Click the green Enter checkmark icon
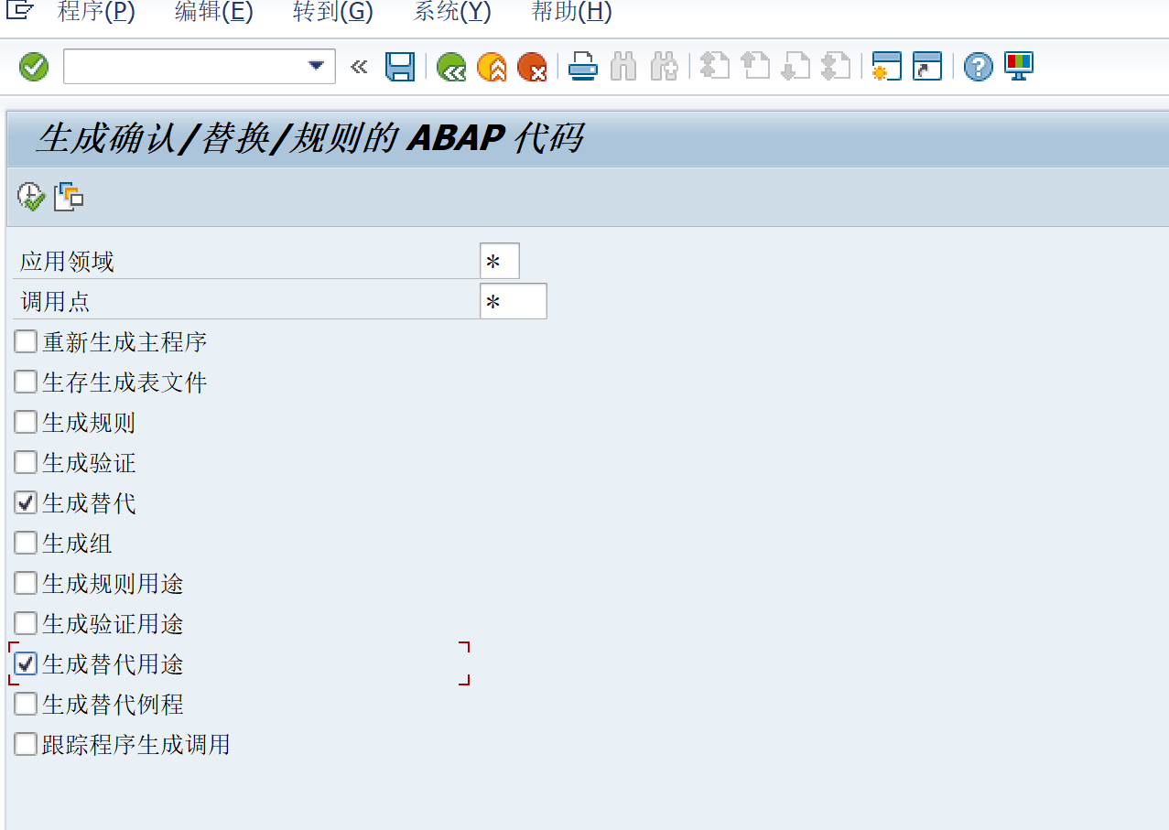The height and width of the screenshot is (830, 1169). (x=34, y=67)
